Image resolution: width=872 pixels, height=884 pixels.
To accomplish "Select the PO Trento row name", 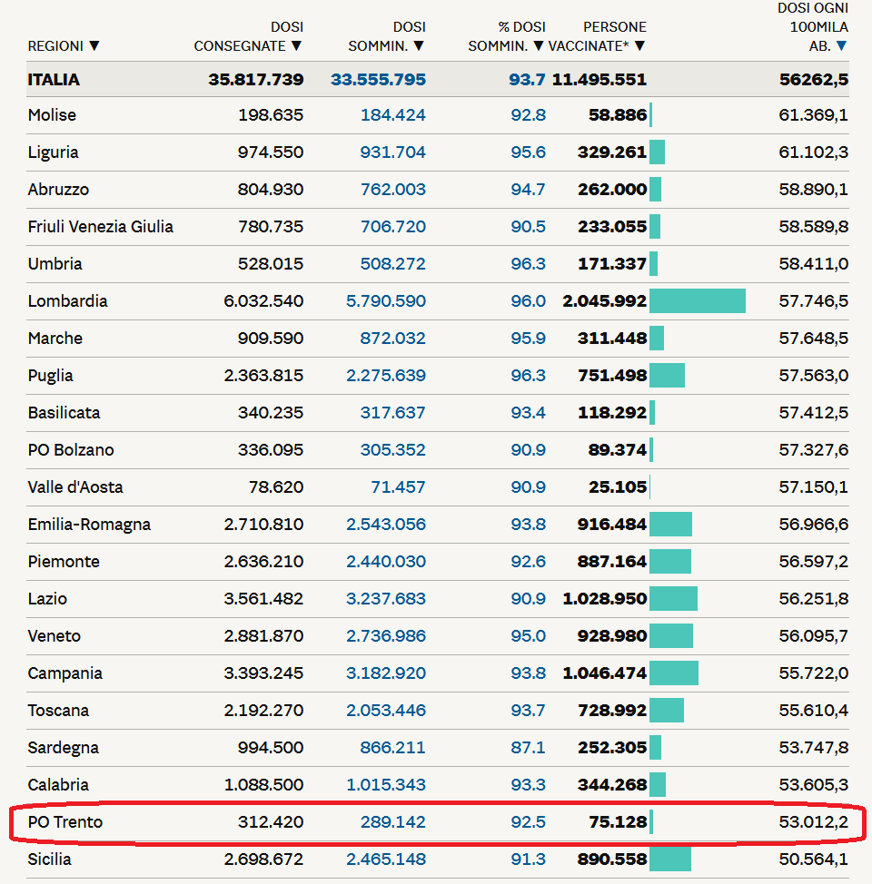I will pyautogui.click(x=65, y=822).
